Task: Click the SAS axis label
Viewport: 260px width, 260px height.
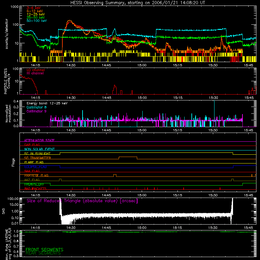Action: (x=3, y=211)
